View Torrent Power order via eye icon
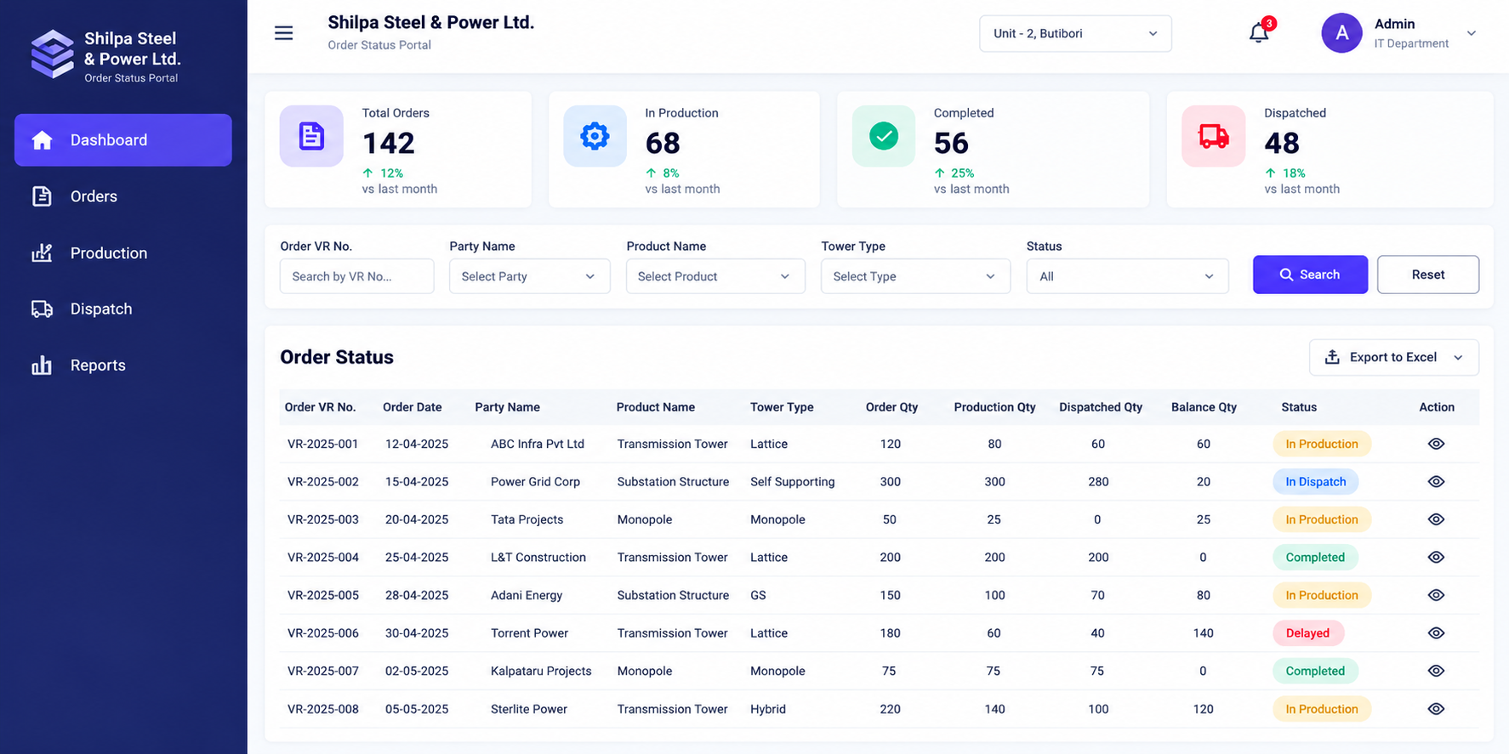The image size is (1509, 754). click(x=1436, y=632)
